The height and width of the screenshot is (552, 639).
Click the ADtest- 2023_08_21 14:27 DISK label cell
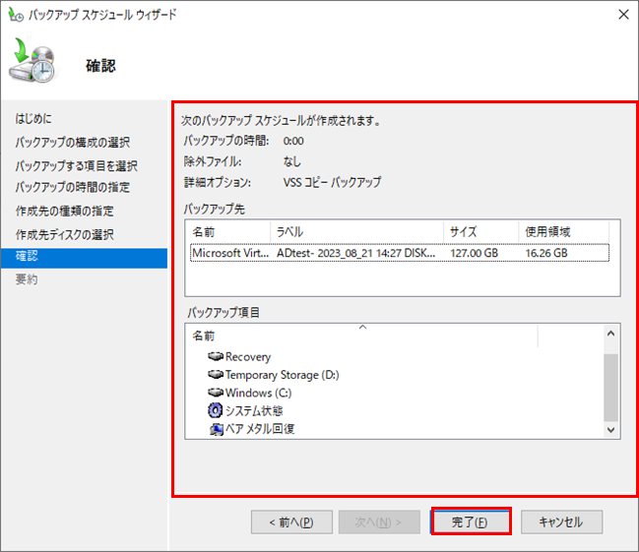tap(356, 253)
